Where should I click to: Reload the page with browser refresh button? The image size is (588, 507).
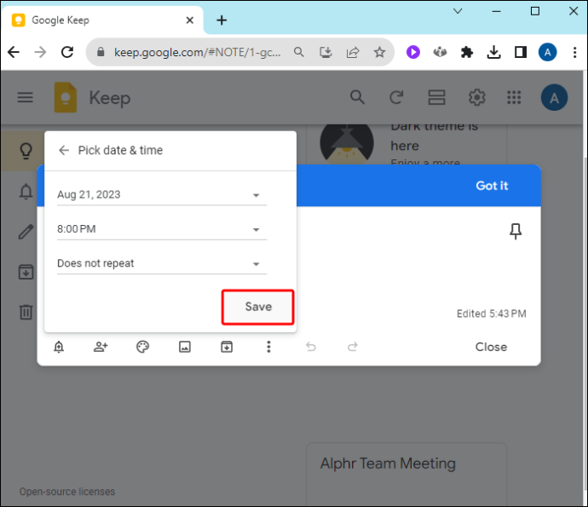[67, 52]
